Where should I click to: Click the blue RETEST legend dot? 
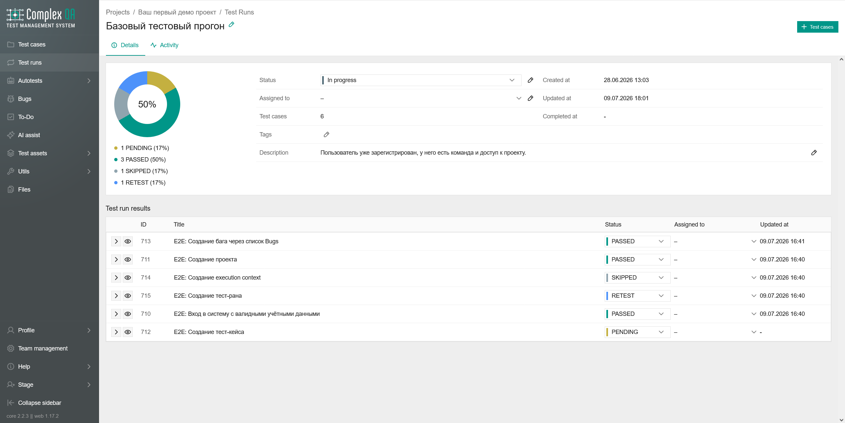[116, 183]
